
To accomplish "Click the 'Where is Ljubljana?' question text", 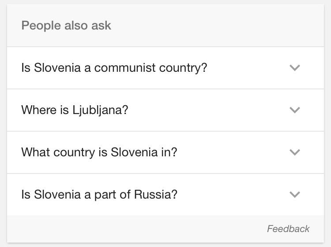I will pyautogui.click(x=75, y=110).
